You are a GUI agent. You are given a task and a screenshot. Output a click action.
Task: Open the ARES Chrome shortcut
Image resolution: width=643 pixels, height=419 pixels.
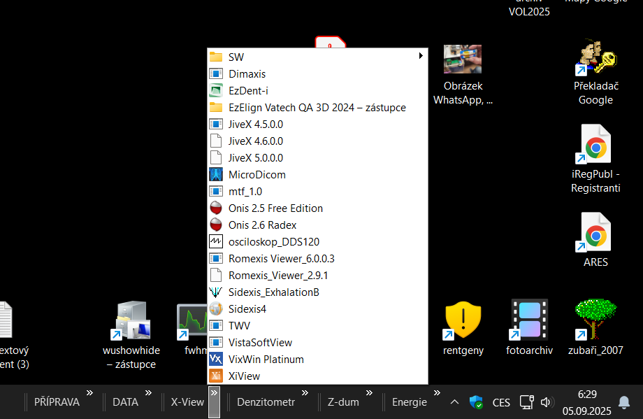click(x=595, y=240)
